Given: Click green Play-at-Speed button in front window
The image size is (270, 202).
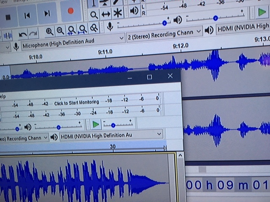Looking at the screenshot, I should coord(96,124).
